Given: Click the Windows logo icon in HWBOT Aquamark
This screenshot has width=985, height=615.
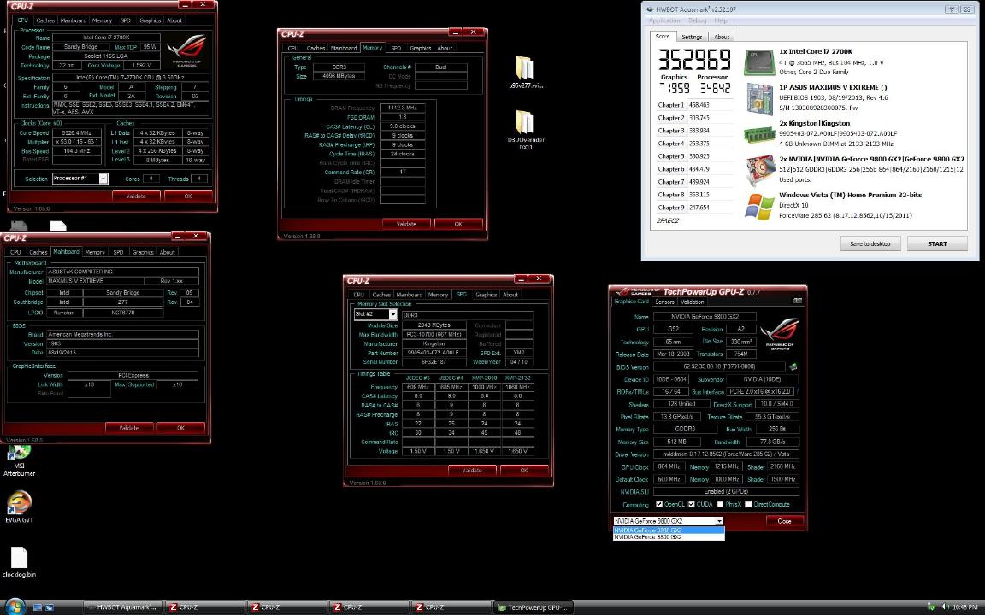Looking at the screenshot, I should click(x=759, y=207).
